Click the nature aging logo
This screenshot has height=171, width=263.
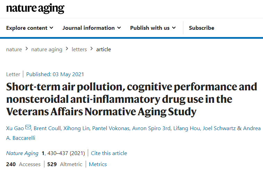(35, 8)
